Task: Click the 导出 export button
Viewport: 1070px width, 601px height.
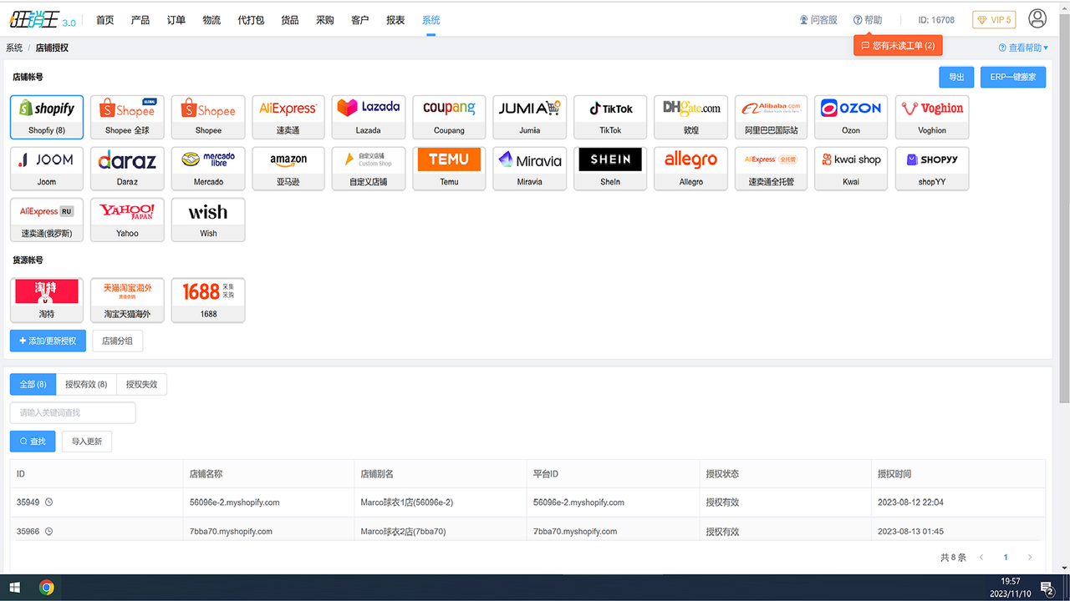Action: pos(956,77)
